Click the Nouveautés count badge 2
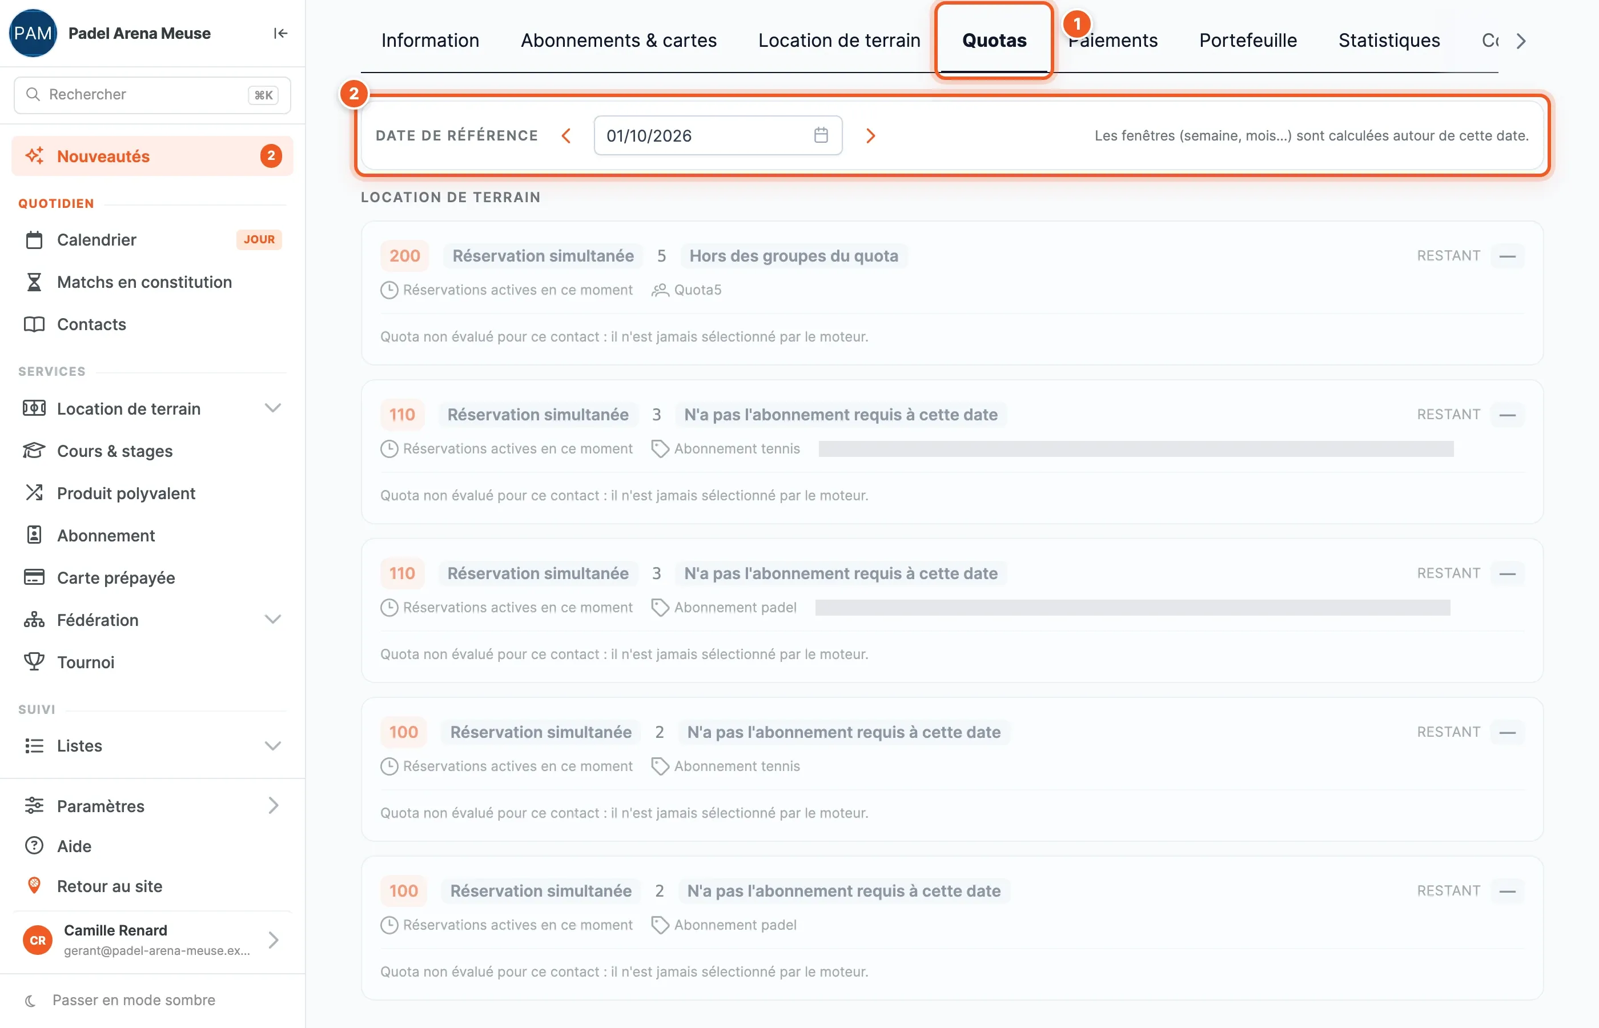 tap(270, 156)
